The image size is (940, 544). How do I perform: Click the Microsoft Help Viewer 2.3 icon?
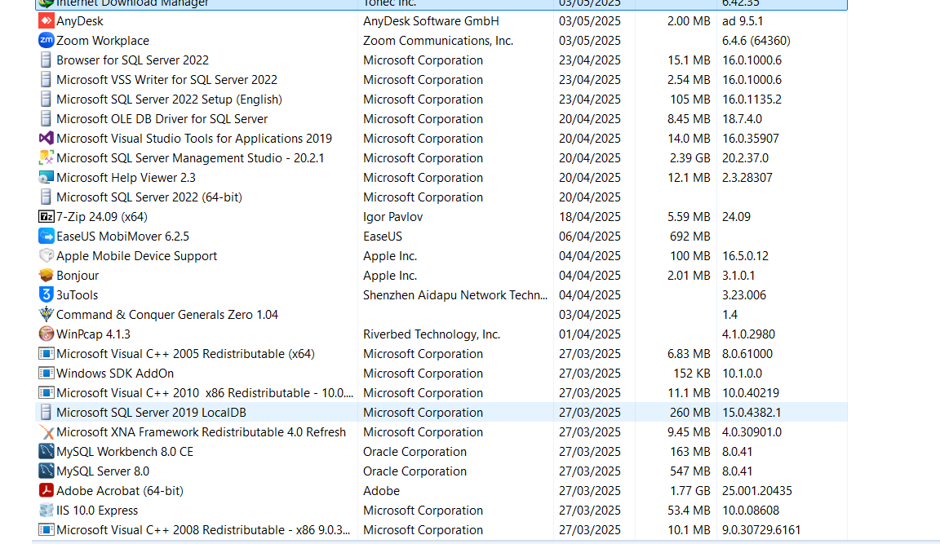[47, 177]
